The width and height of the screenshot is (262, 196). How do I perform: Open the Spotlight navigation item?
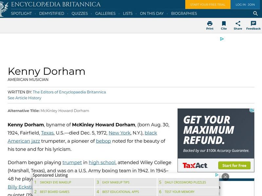click(21, 14)
